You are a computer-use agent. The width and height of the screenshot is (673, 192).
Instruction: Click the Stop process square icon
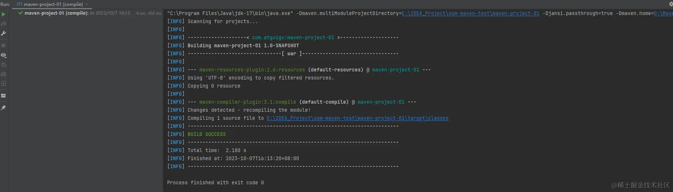coord(3,45)
